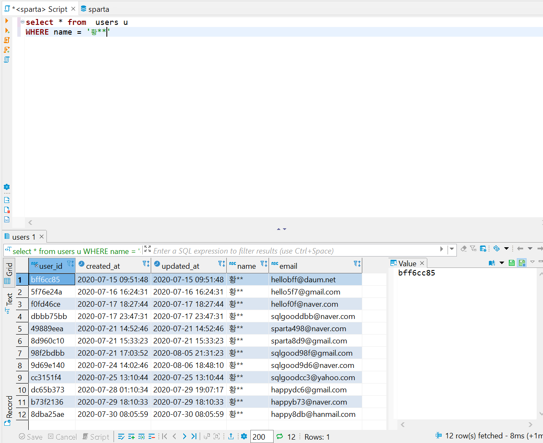Click the Cancel button at the bottom
The image size is (543, 443).
[62, 437]
